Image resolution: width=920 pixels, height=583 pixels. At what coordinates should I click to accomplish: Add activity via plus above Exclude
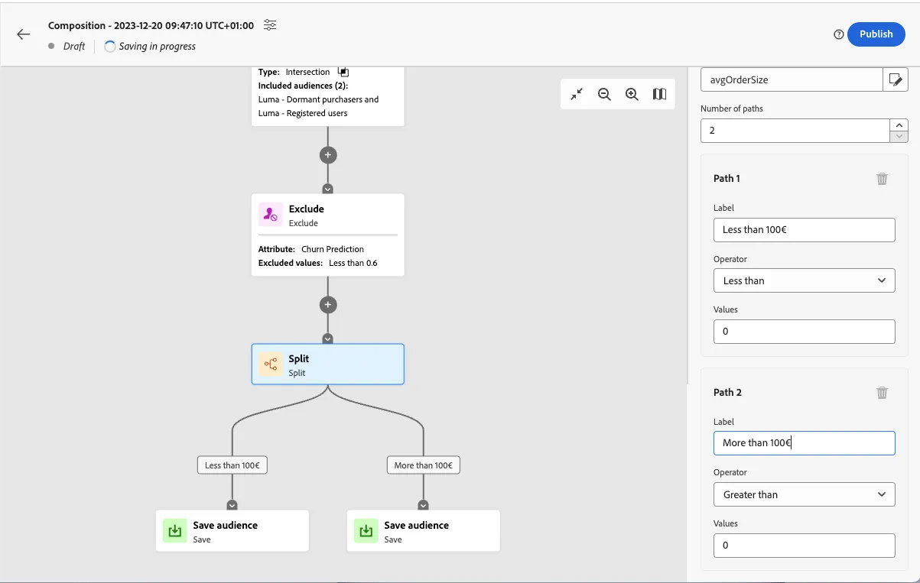(x=327, y=154)
